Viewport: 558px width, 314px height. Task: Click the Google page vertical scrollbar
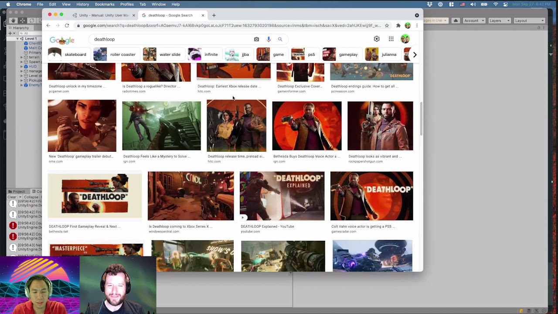(421, 119)
